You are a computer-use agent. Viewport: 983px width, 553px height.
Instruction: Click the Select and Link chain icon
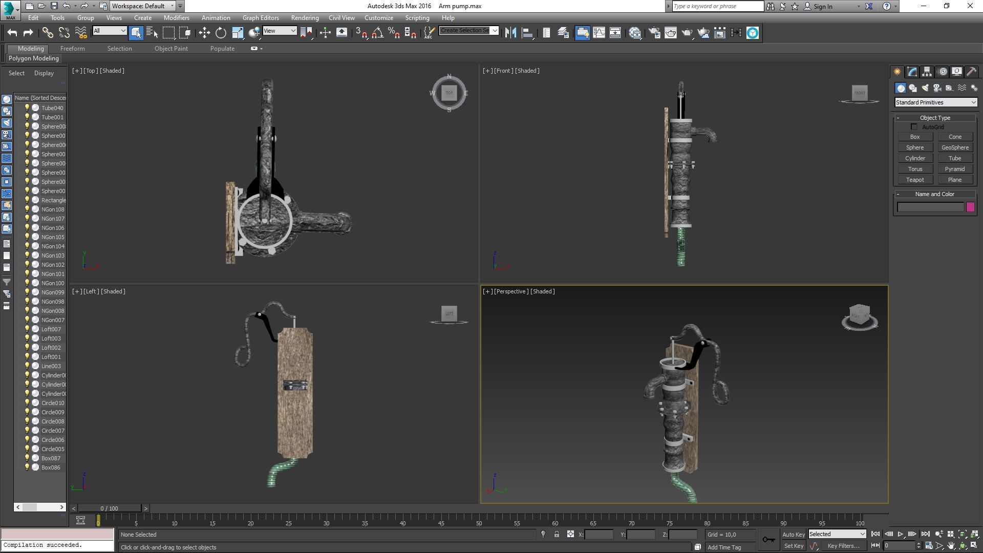pyautogui.click(x=47, y=33)
